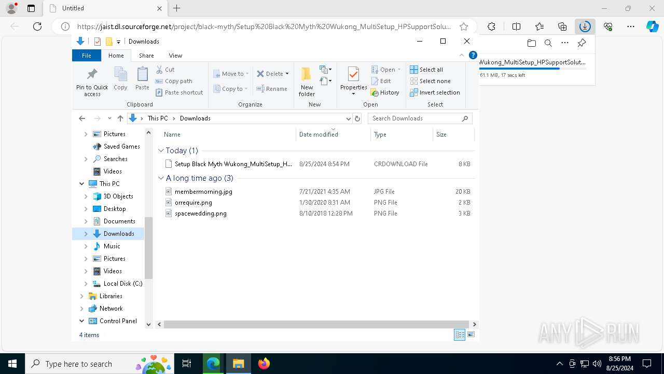
Task: Open Edge Copilot sidebar icon
Action: pyautogui.click(x=652, y=26)
